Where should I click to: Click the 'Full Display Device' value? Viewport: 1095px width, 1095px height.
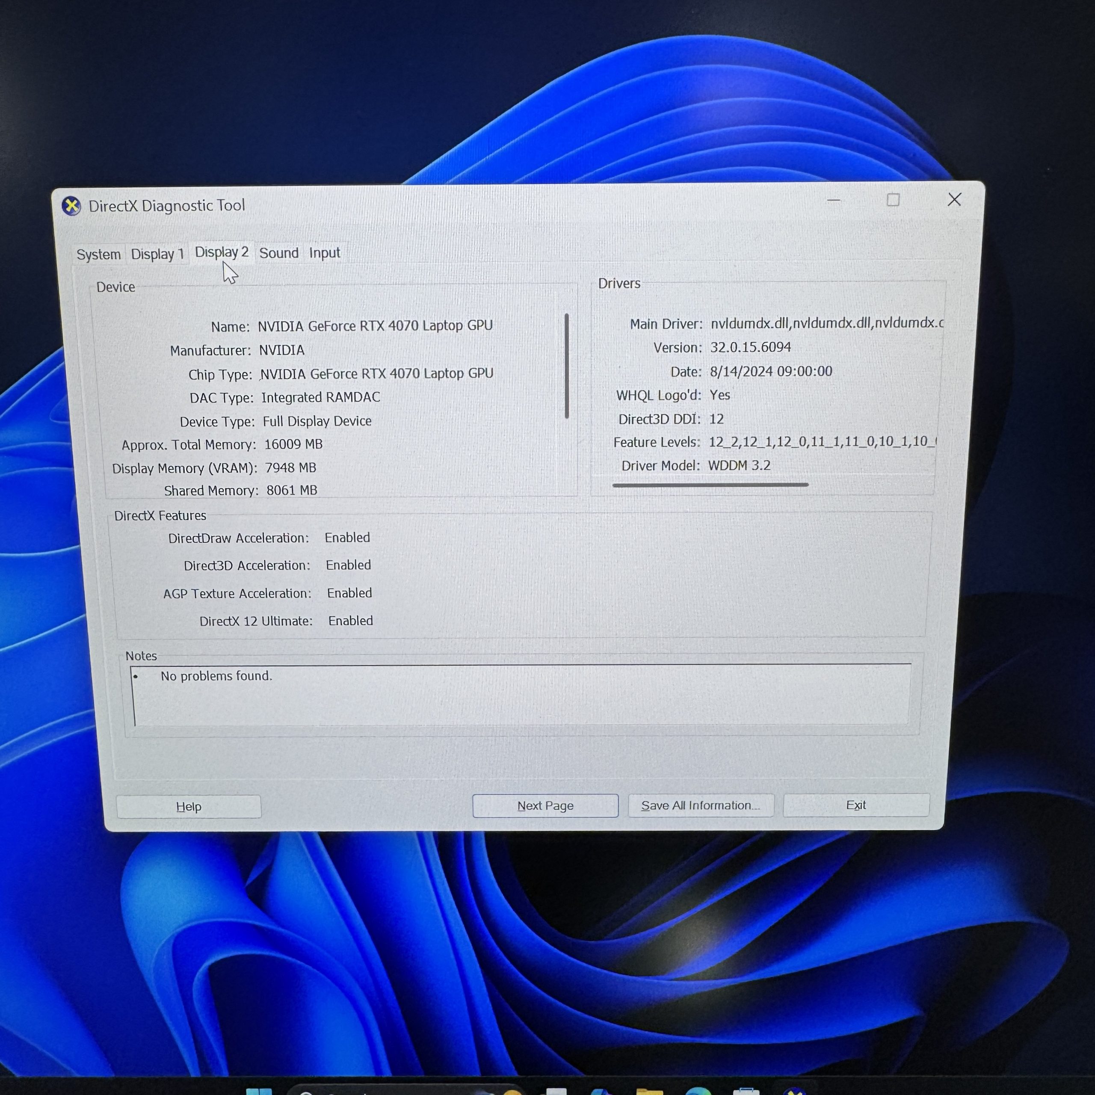pyautogui.click(x=317, y=421)
